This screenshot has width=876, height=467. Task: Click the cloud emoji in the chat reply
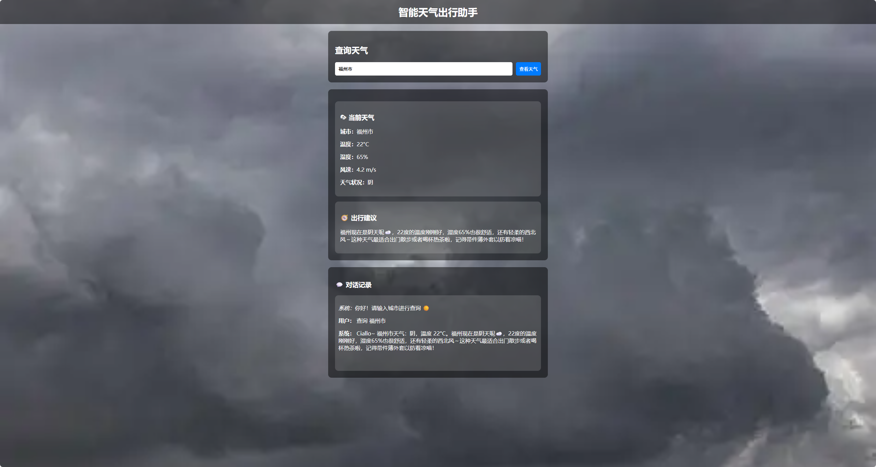(x=499, y=333)
